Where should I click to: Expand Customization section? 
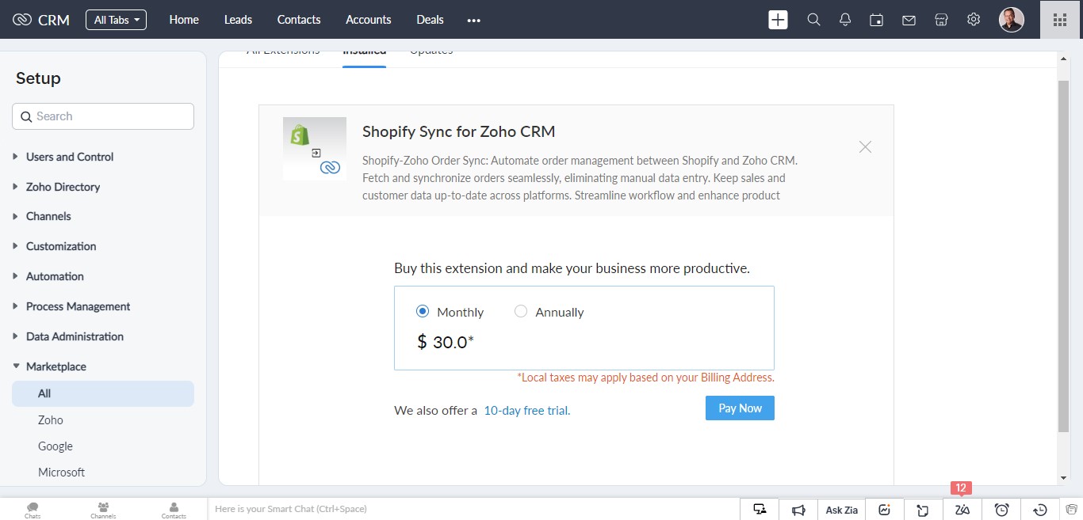coord(61,246)
